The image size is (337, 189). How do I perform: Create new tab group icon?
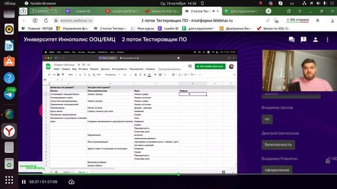coord(54,11)
